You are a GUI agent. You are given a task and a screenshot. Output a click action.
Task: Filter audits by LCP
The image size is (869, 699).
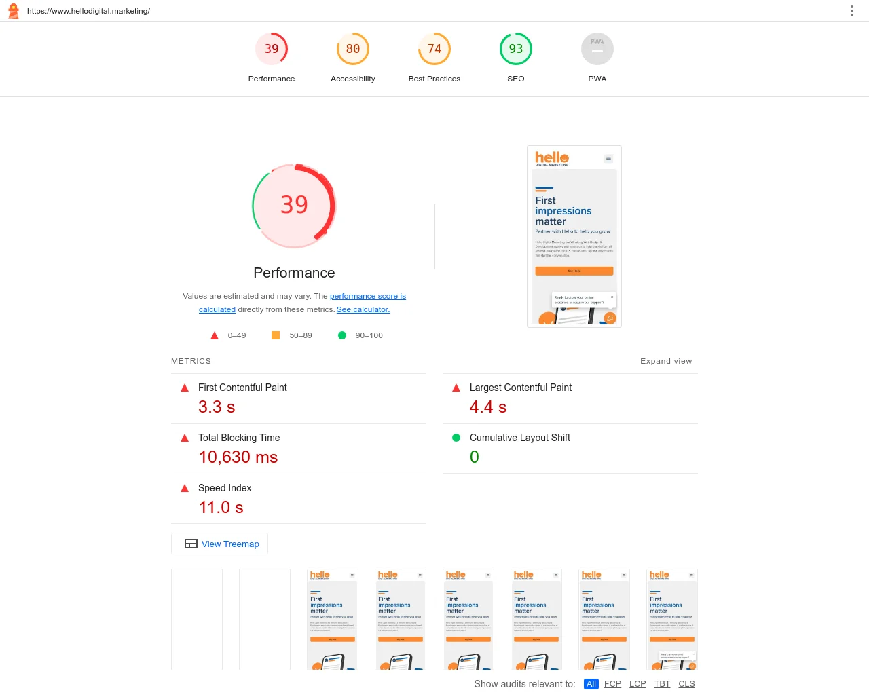(x=637, y=684)
